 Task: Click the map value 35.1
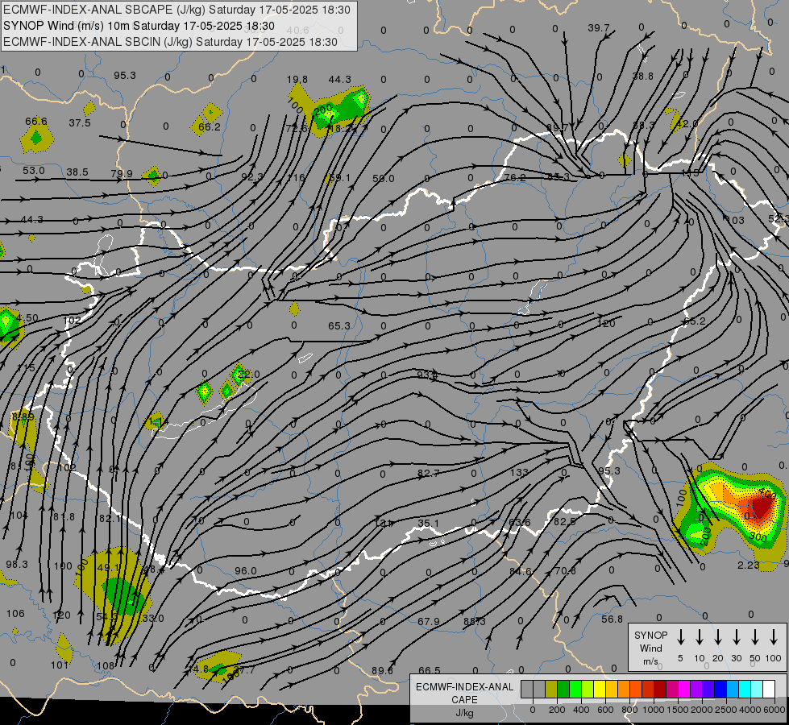428,524
